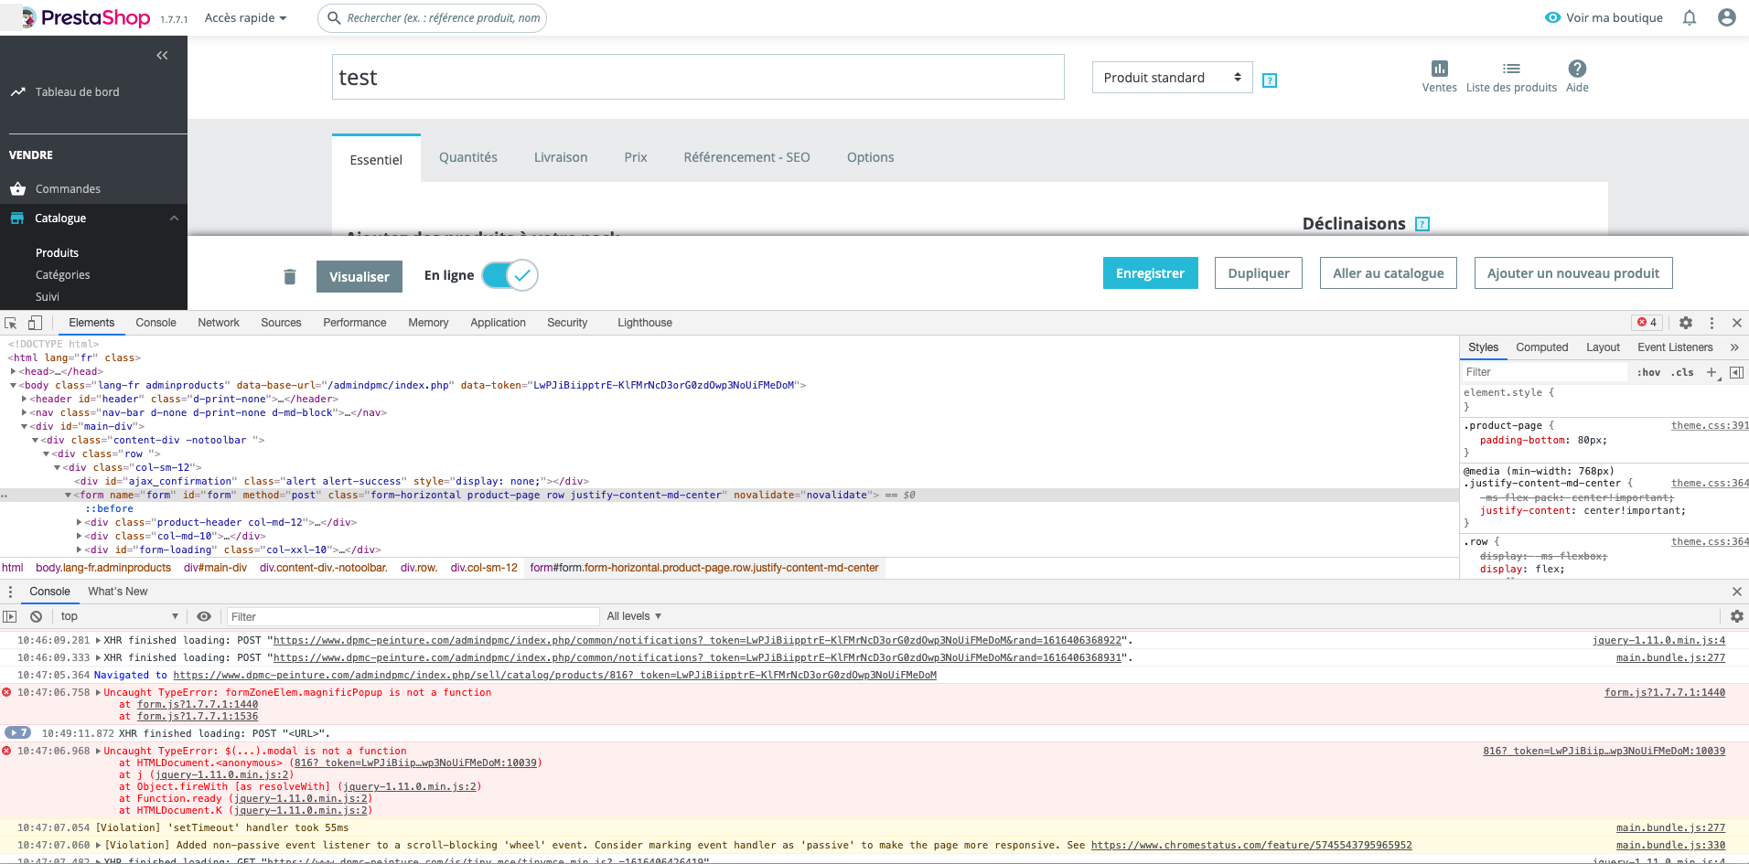Open console settings gear
The image size is (1749, 864).
pos(1737,617)
